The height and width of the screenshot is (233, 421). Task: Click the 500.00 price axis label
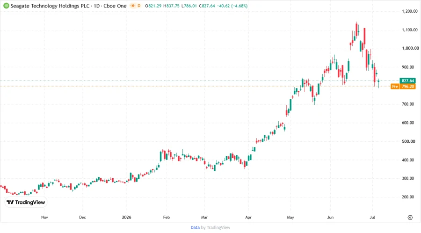408,141
